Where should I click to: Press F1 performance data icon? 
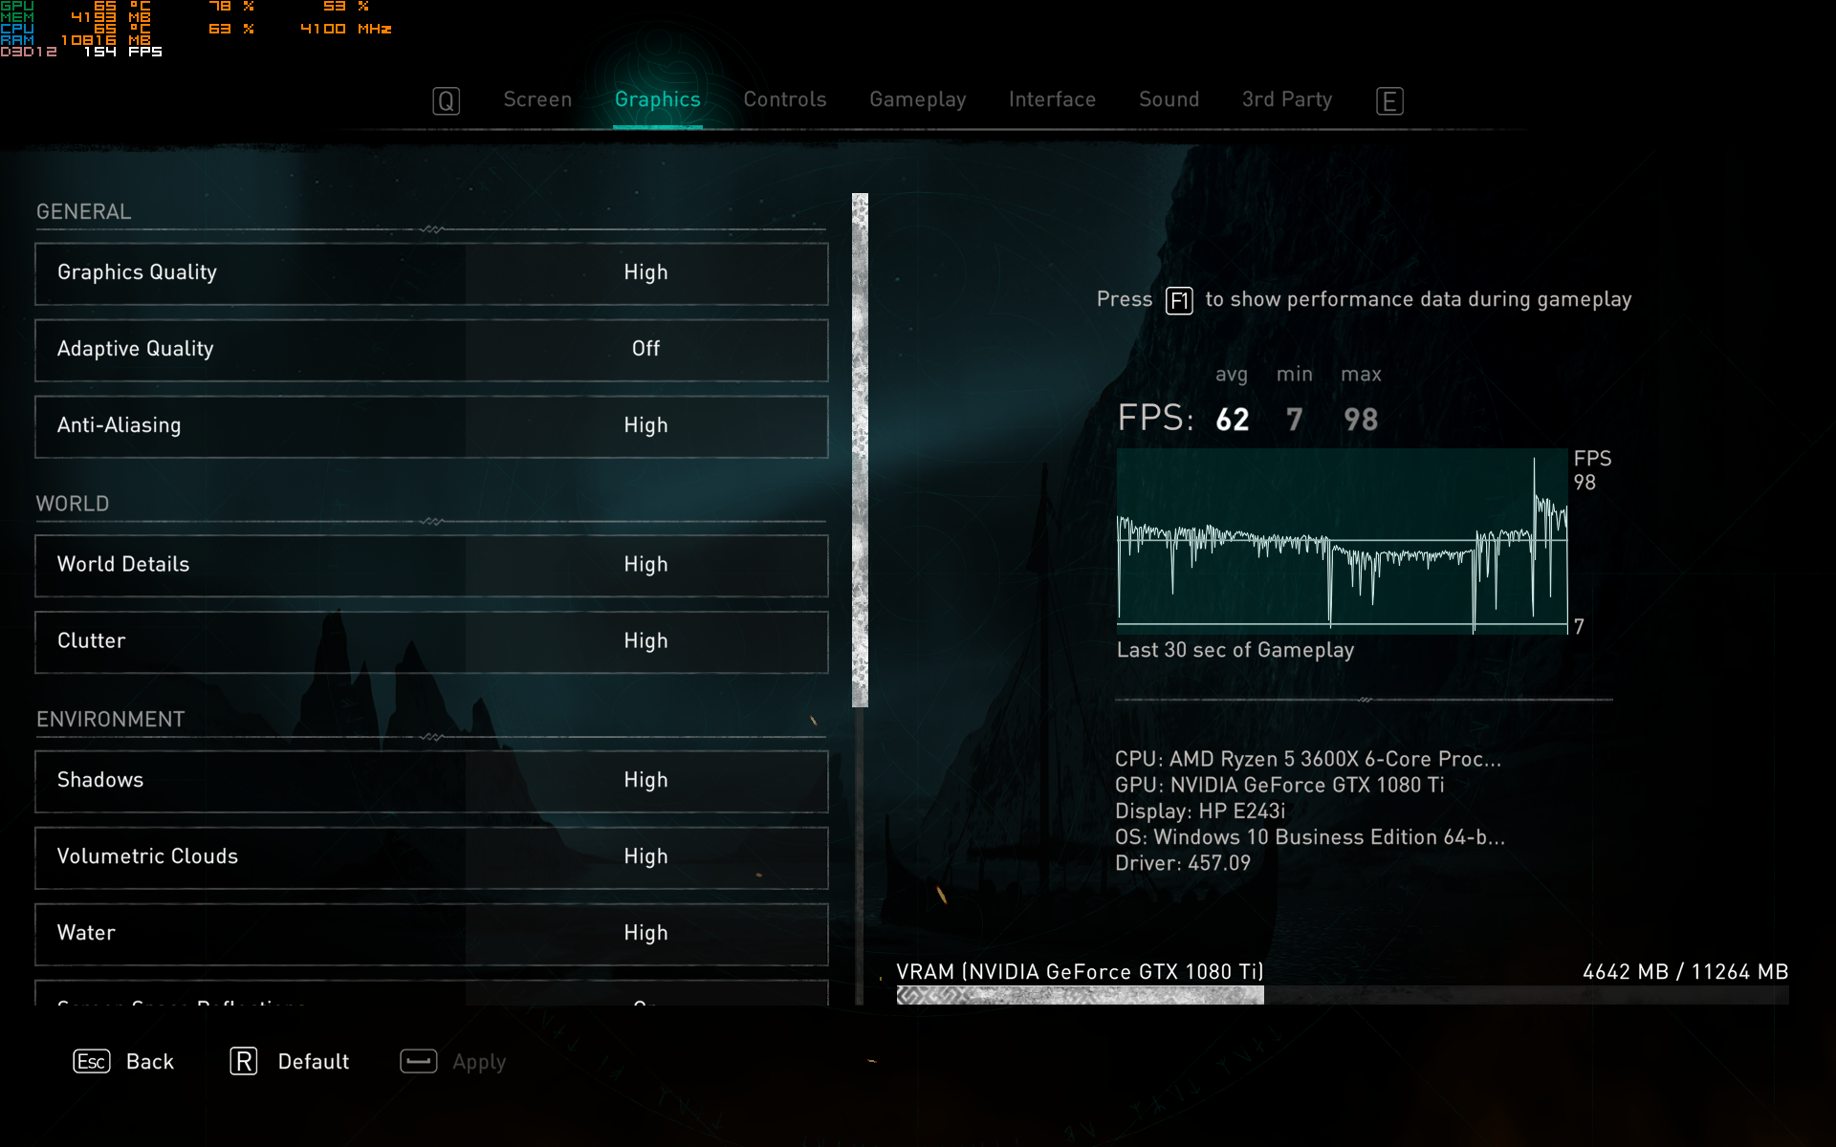coord(1179,298)
